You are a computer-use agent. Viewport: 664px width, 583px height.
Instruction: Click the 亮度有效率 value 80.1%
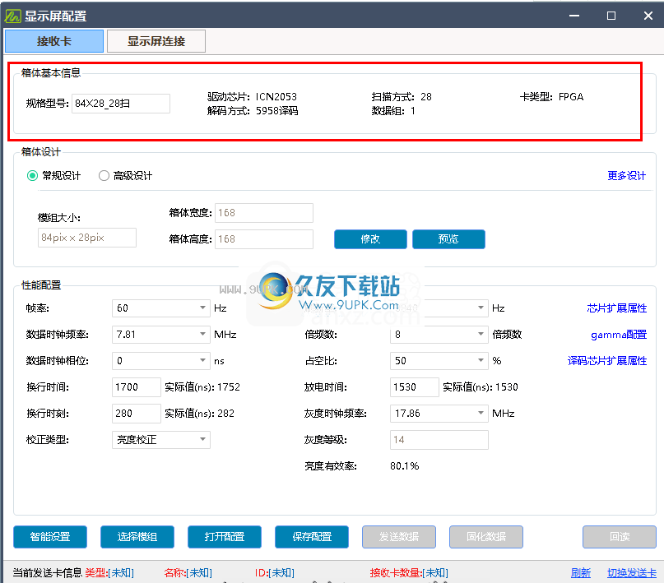click(x=405, y=465)
